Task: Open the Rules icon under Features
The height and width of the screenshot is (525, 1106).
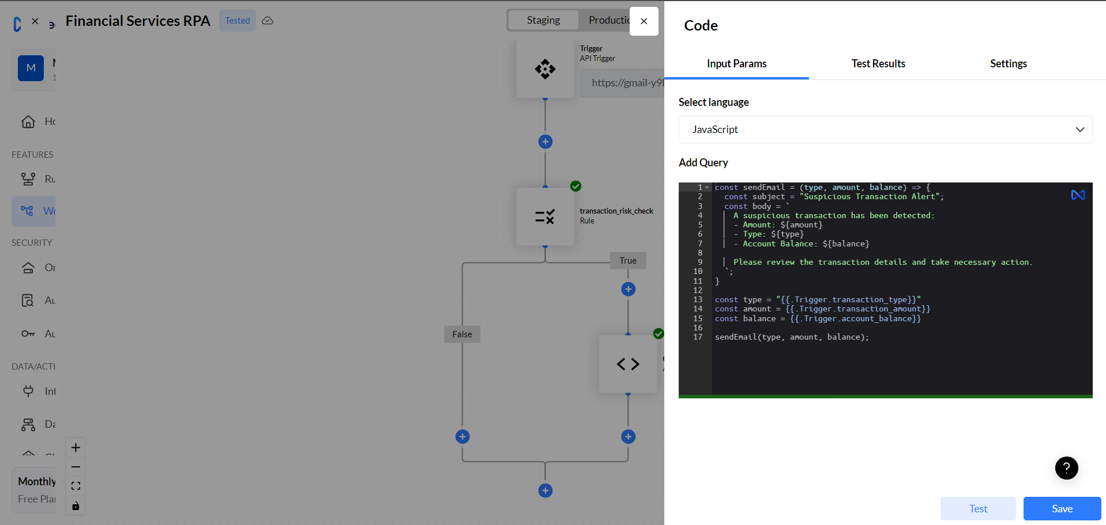Action: click(x=28, y=179)
